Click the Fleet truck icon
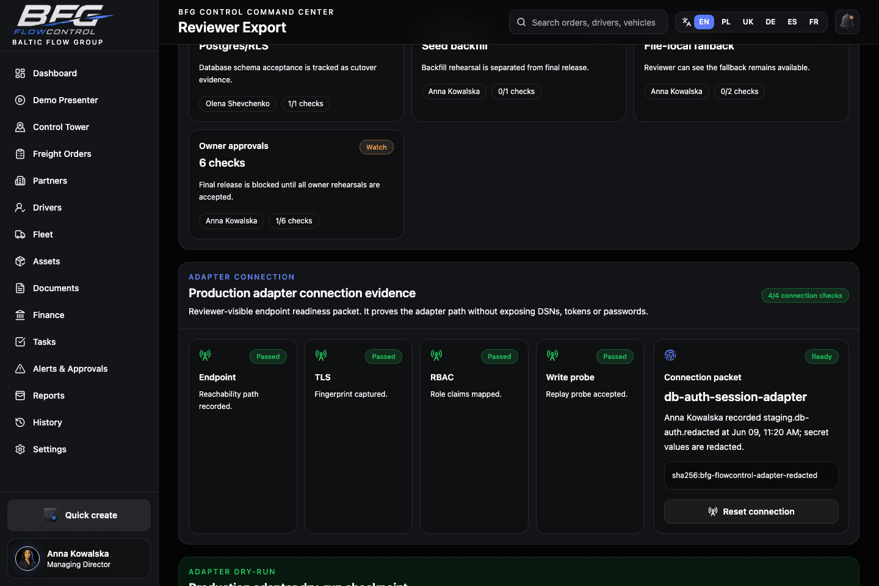This screenshot has height=586, width=879. [20, 234]
